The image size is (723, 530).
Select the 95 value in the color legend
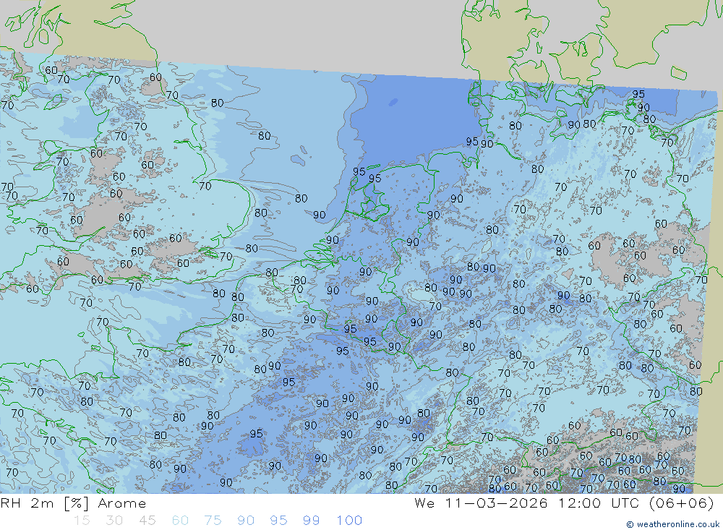(278, 521)
